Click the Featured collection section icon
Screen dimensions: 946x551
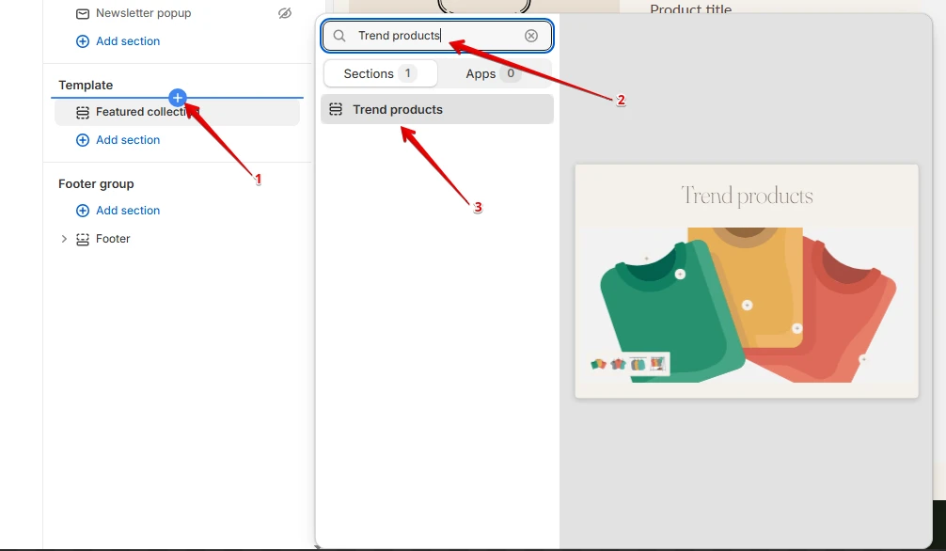click(83, 112)
